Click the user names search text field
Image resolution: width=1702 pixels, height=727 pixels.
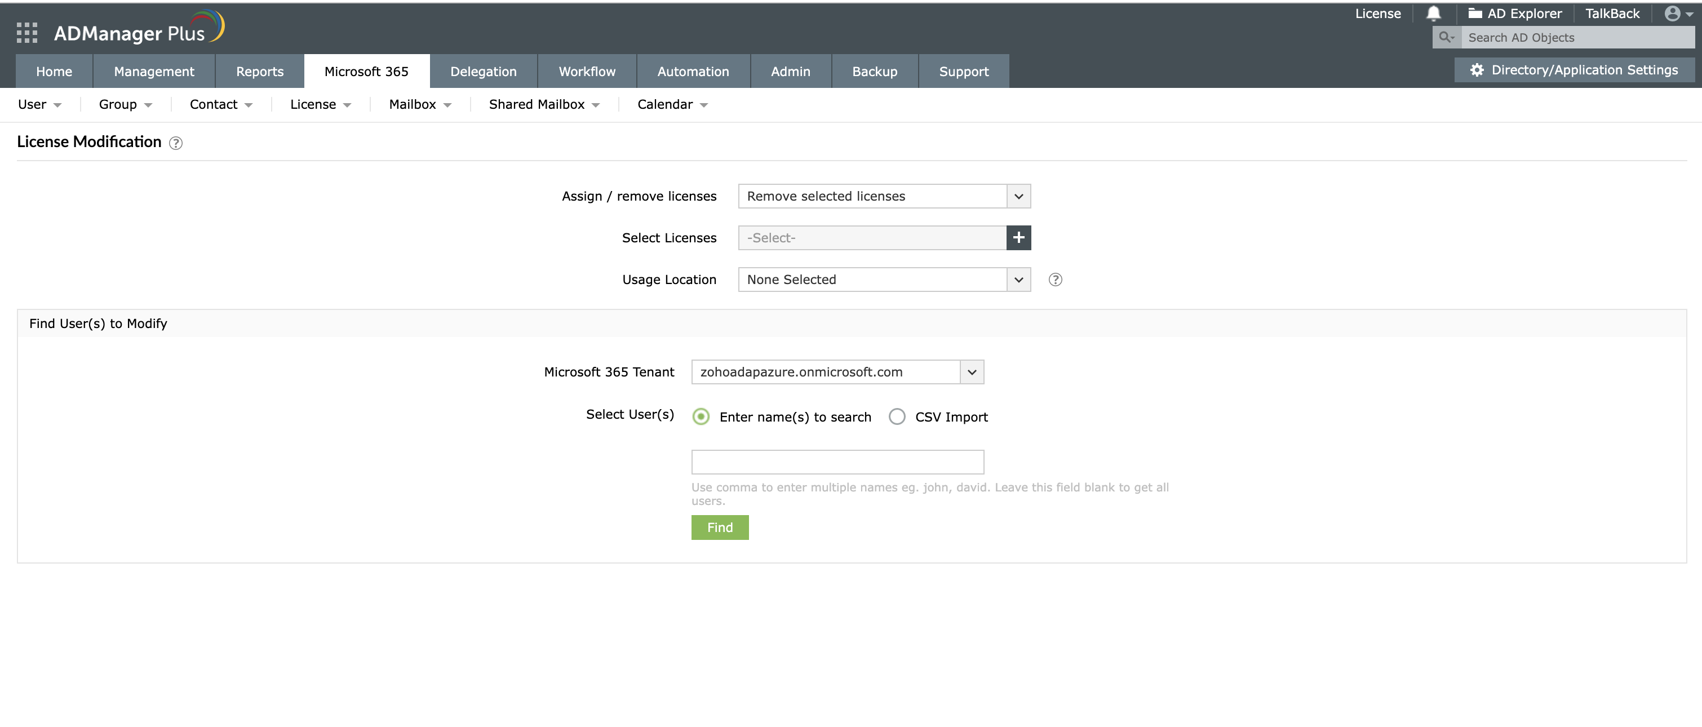point(837,462)
